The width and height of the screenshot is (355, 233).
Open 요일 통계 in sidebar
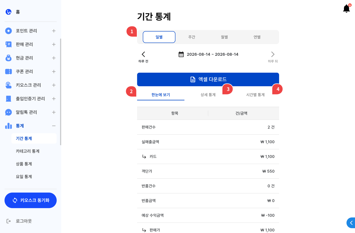34,177
